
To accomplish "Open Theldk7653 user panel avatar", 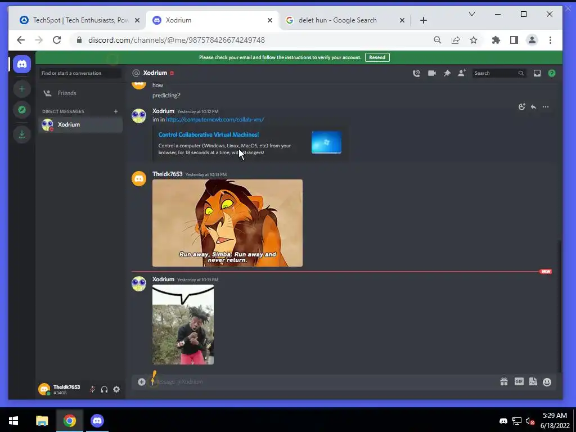I will [44, 389].
